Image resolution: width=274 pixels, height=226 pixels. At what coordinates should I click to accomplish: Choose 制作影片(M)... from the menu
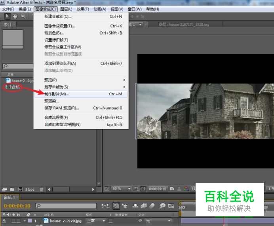tap(56, 94)
